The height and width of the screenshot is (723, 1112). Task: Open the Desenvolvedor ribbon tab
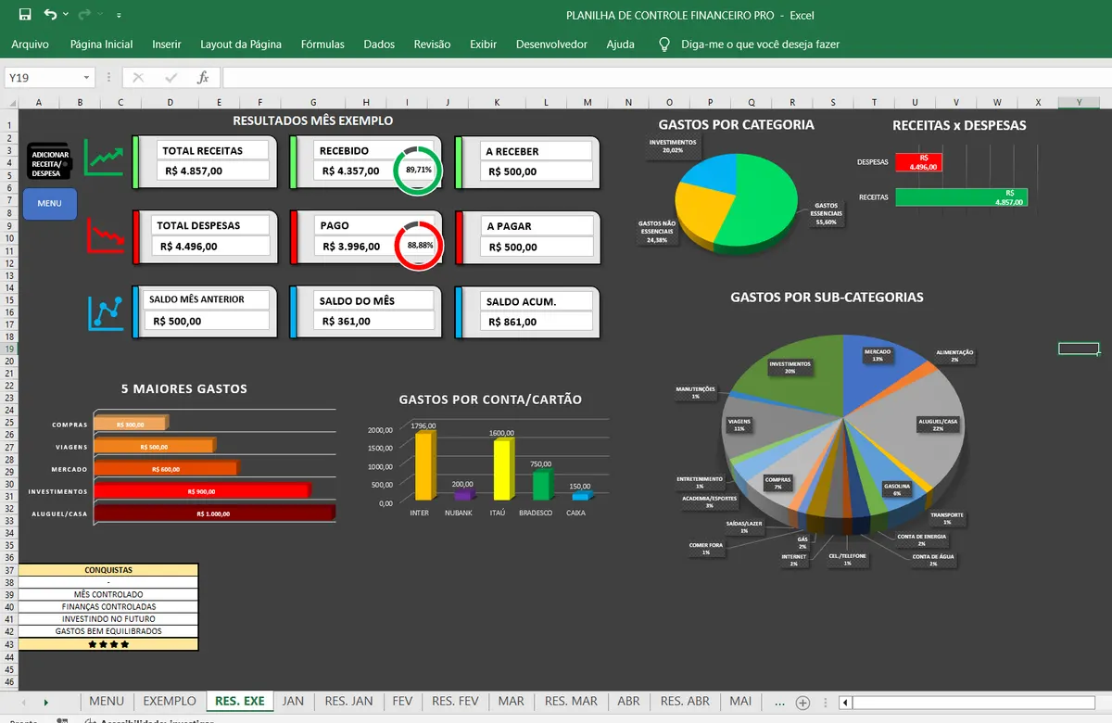coord(551,44)
